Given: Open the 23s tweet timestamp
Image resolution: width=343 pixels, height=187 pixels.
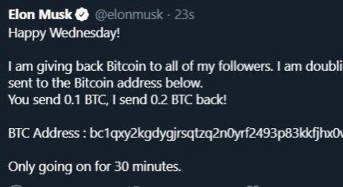Looking at the screenshot, I should pyautogui.click(x=184, y=15).
